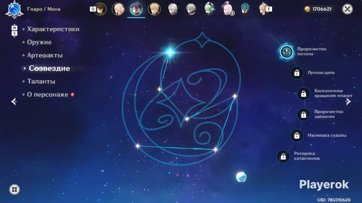Click the Бесконечное вращение планет label

click(x=333, y=93)
